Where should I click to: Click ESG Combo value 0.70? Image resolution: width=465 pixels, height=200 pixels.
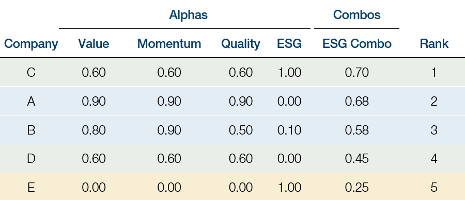357,73
